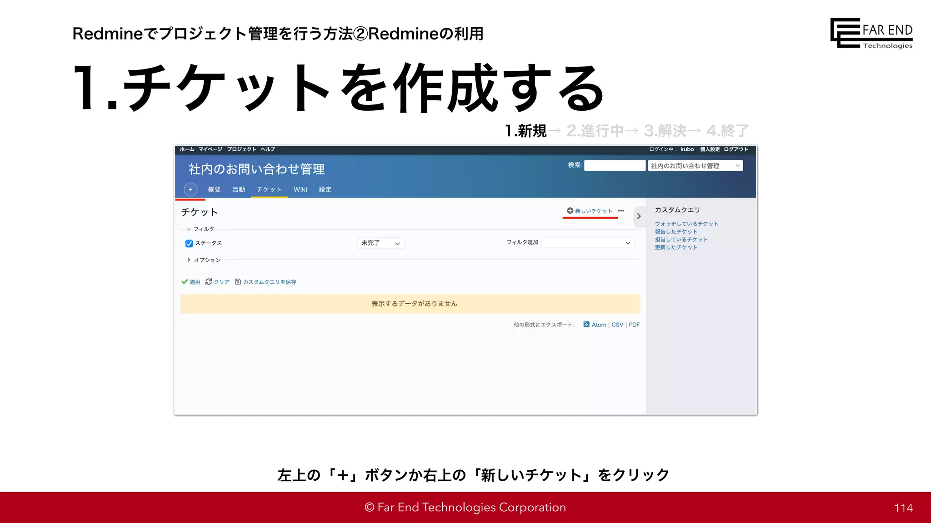Click the 検索: label link
The height and width of the screenshot is (523, 931).
(x=575, y=165)
